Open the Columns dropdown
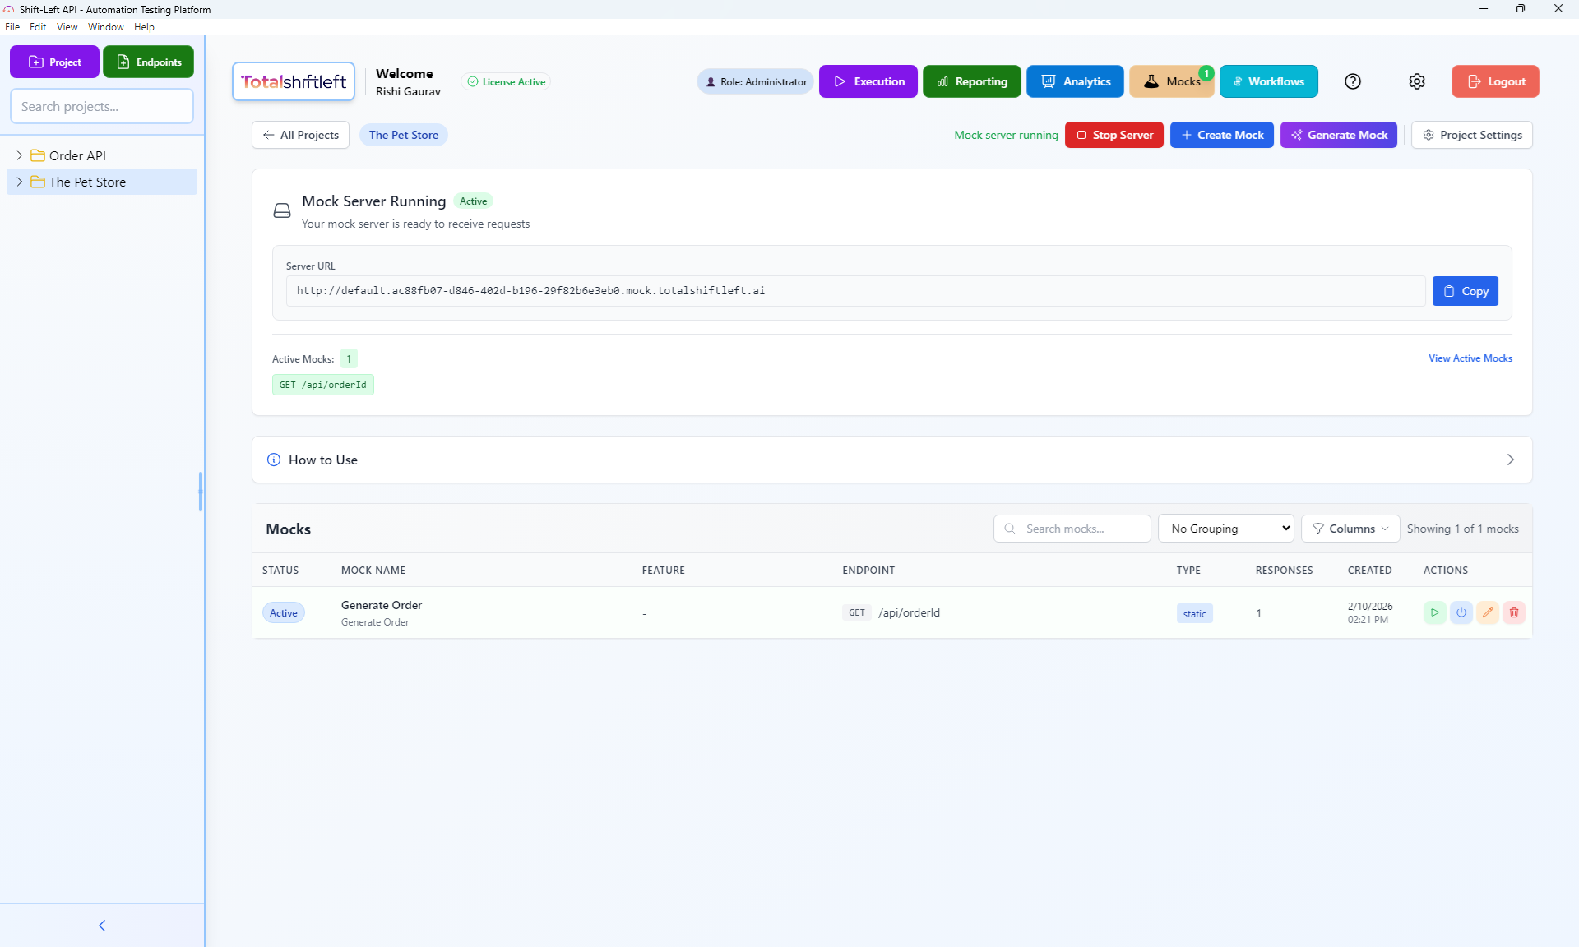 [1350, 529]
